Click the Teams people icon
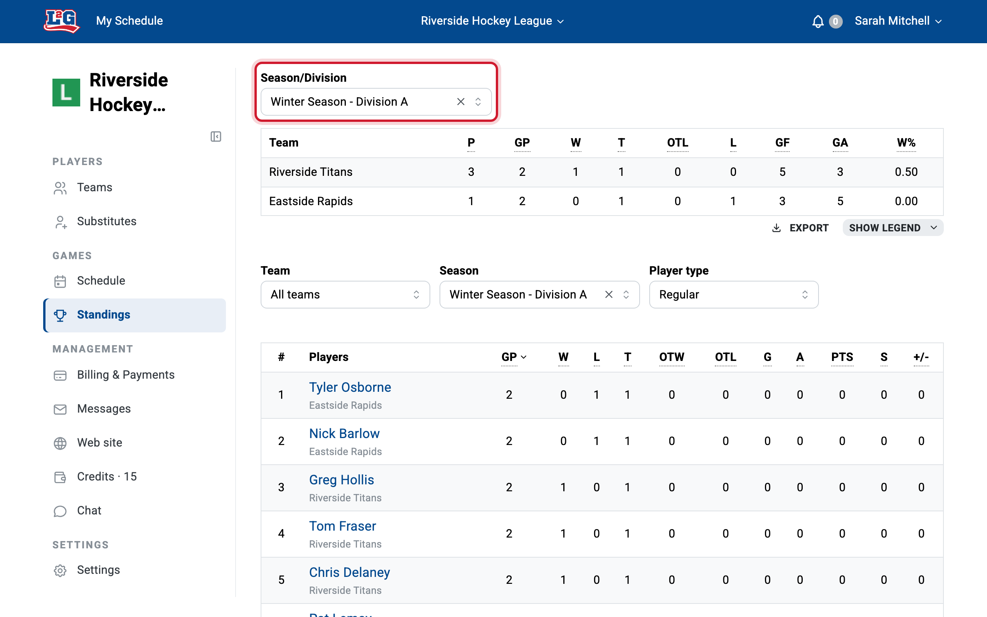This screenshot has width=987, height=617. pos(60,188)
